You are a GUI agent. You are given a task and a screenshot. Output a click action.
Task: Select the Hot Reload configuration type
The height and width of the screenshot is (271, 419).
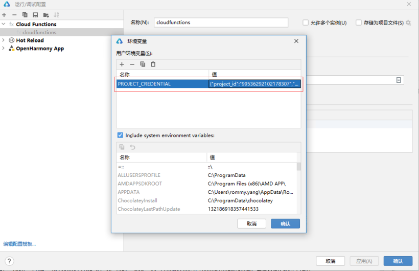(30, 40)
